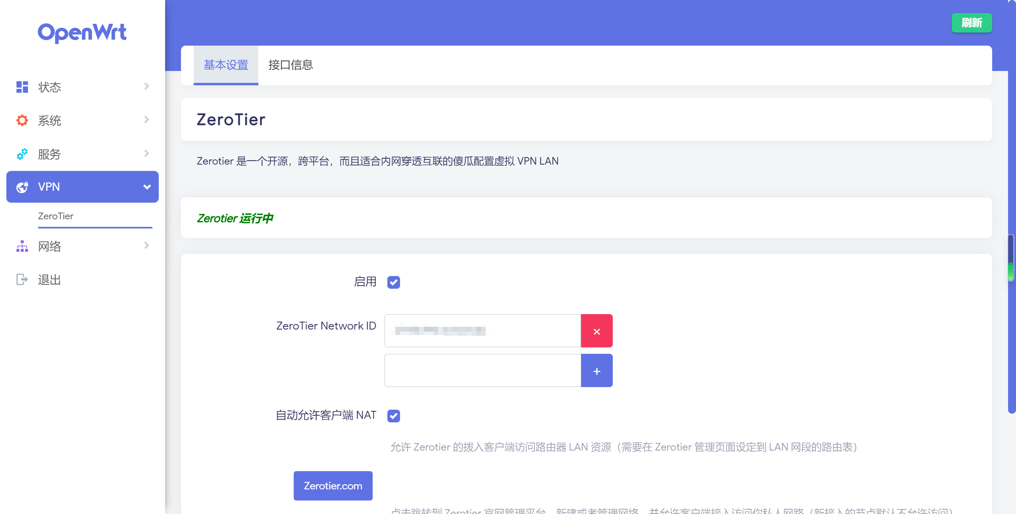Viewport: 1016px width, 514px height.
Task: Switch to the 接口信息 tab
Action: pos(290,65)
